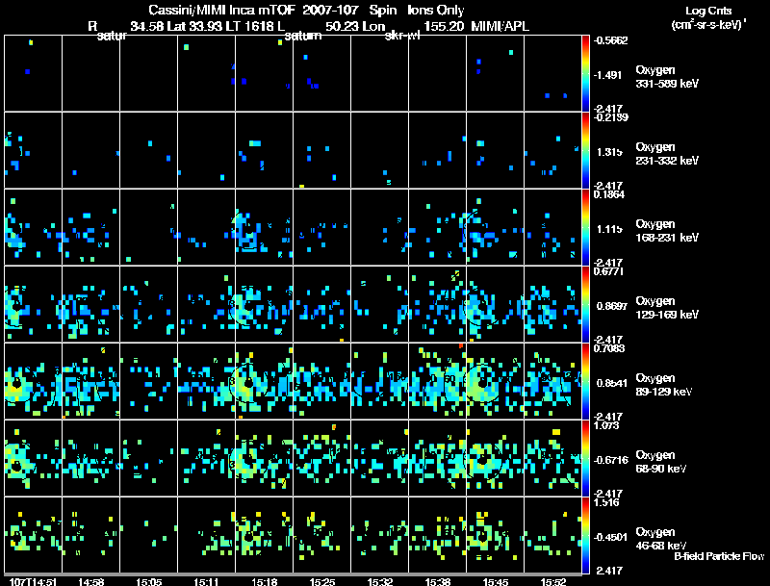
Task: Click the Oxygen 168-231 keV color bar
Action: (x=585, y=227)
